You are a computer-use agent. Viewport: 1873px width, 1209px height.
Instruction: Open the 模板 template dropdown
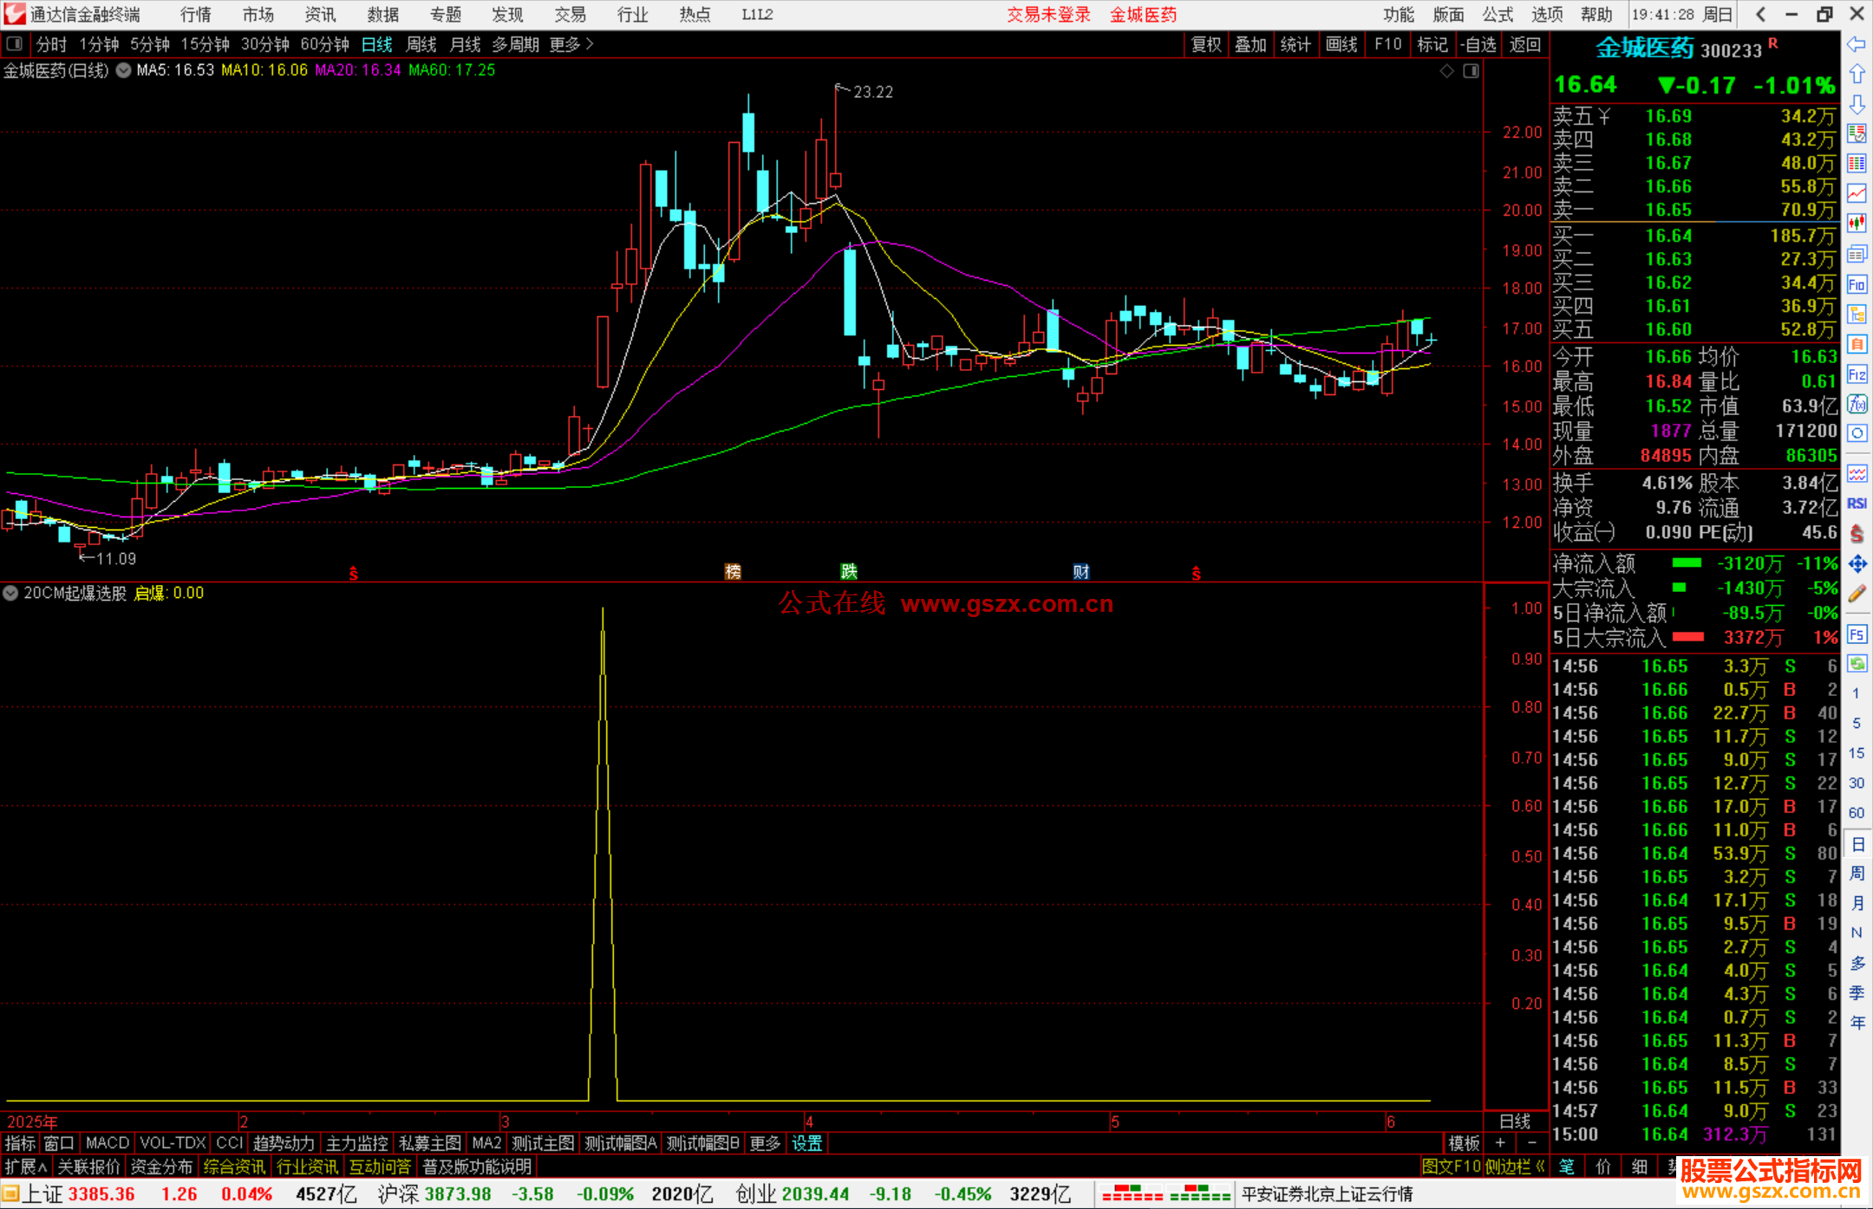point(1464,1143)
